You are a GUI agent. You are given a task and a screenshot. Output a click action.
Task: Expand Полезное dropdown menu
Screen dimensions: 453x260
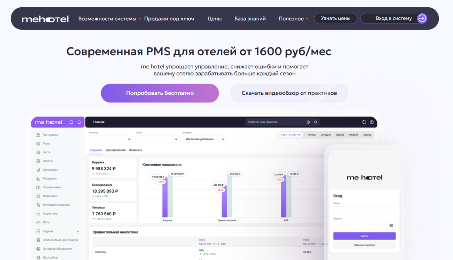click(293, 19)
